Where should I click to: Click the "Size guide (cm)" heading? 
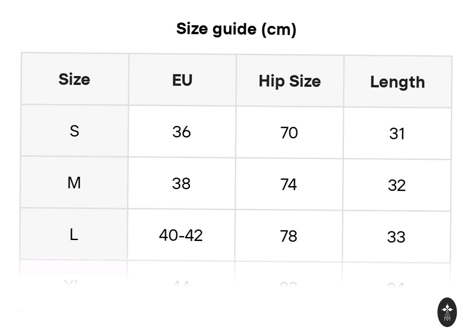[236, 29]
